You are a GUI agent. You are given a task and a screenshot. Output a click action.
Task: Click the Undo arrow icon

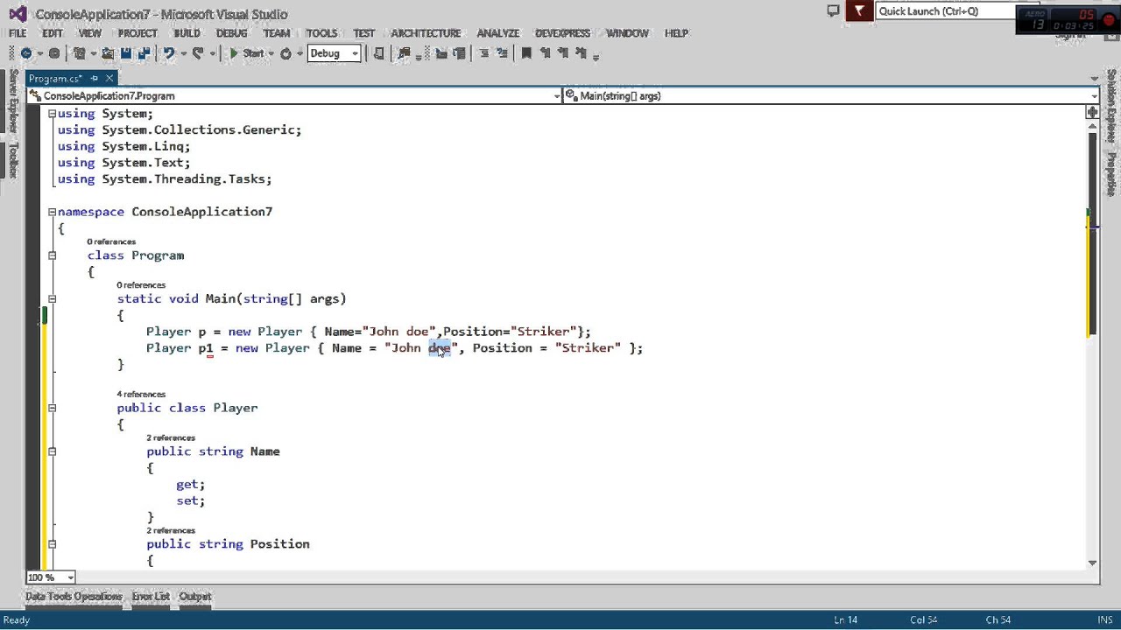tap(169, 53)
